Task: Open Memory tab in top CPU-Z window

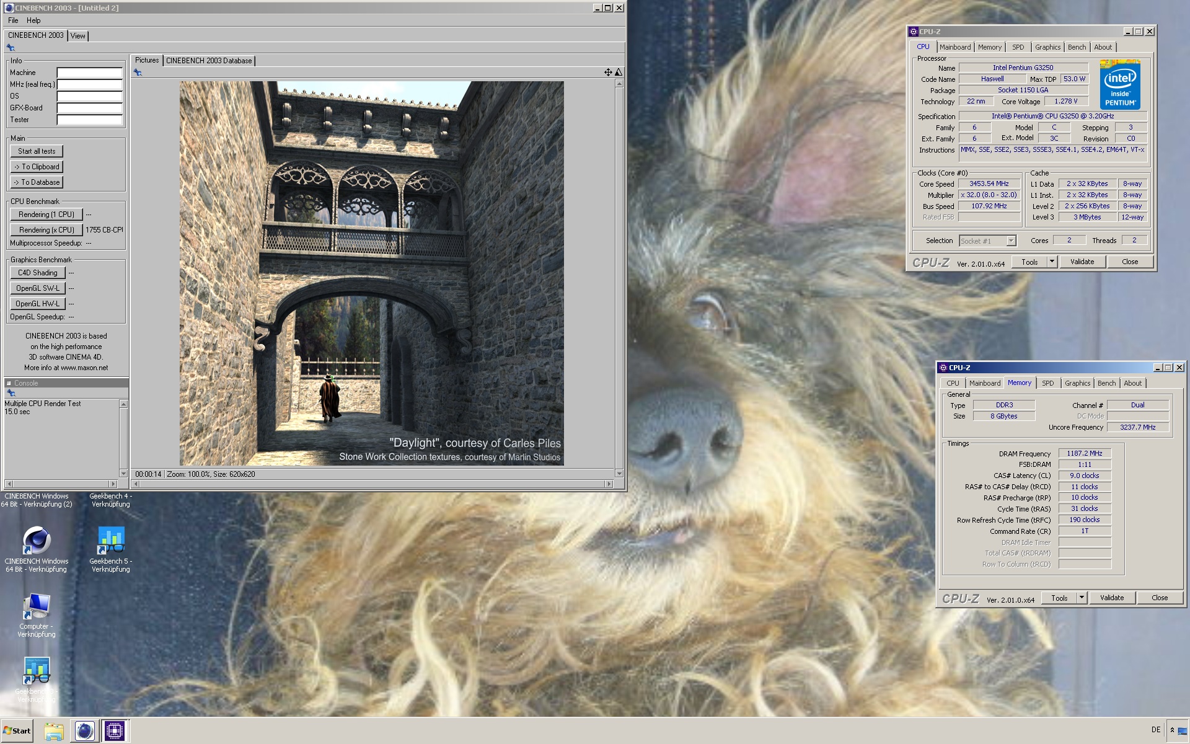Action: pyautogui.click(x=990, y=47)
